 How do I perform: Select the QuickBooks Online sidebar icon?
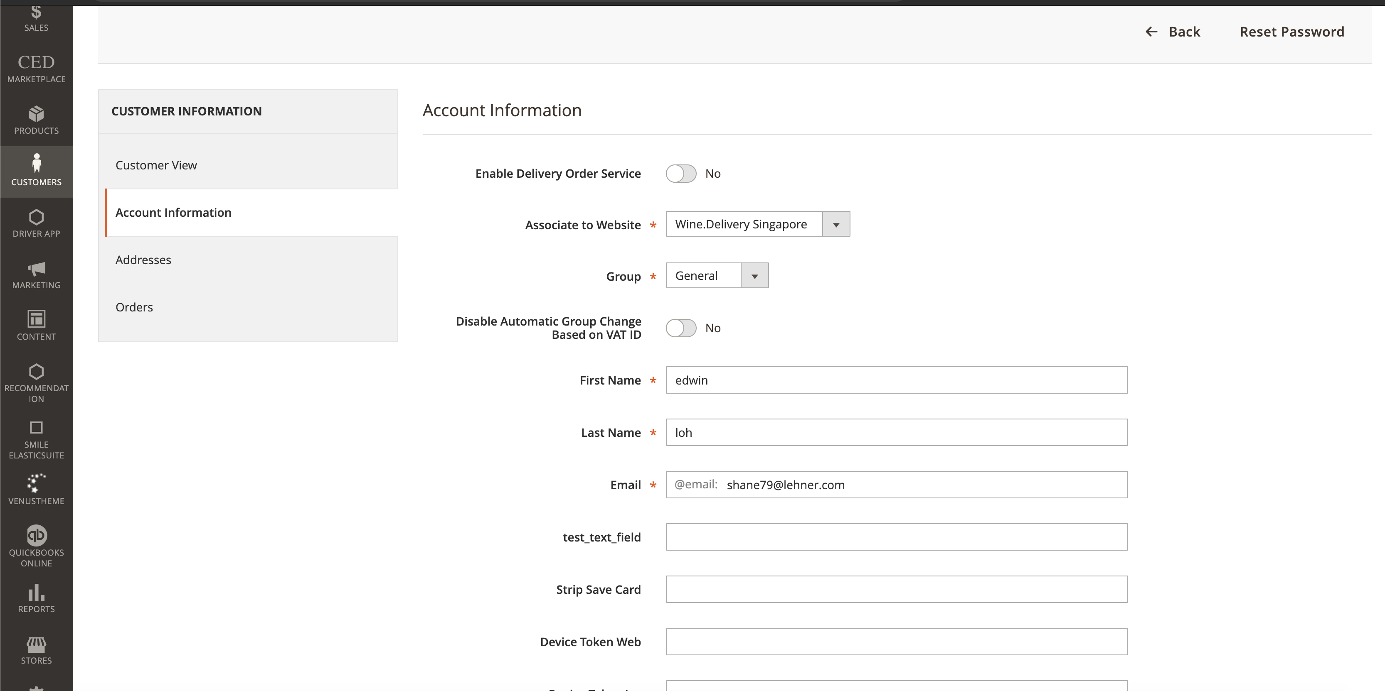[x=36, y=534]
